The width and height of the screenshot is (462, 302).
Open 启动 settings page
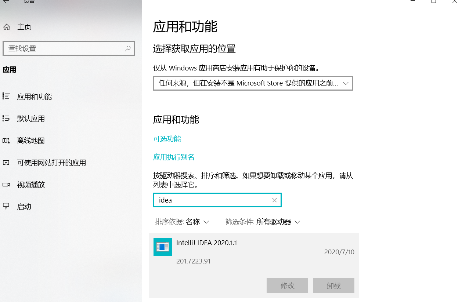(x=24, y=207)
